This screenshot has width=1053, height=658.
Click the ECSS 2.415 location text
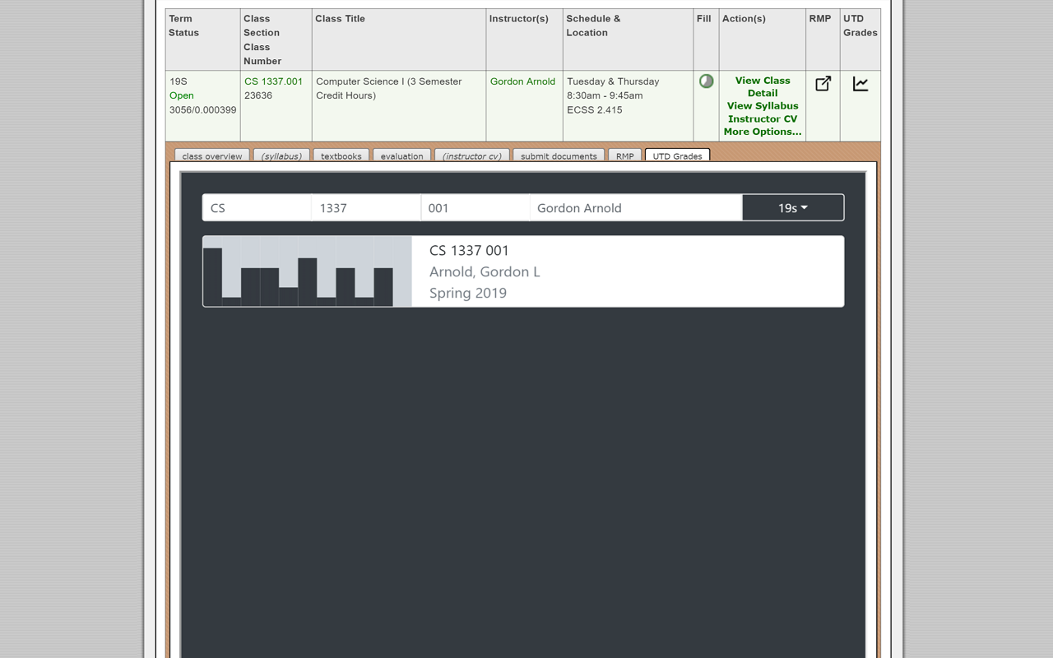tap(595, 109)
